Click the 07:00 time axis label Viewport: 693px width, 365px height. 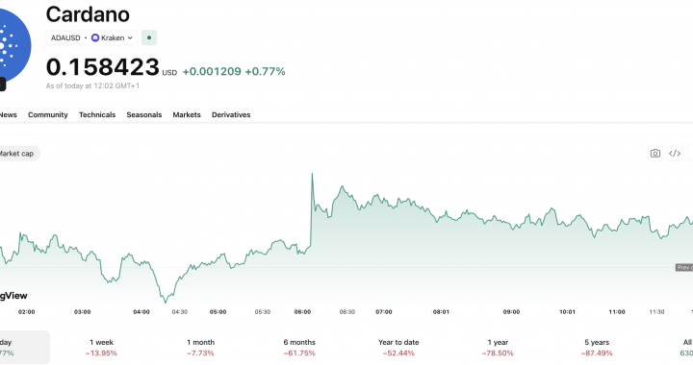coord(384,311)
